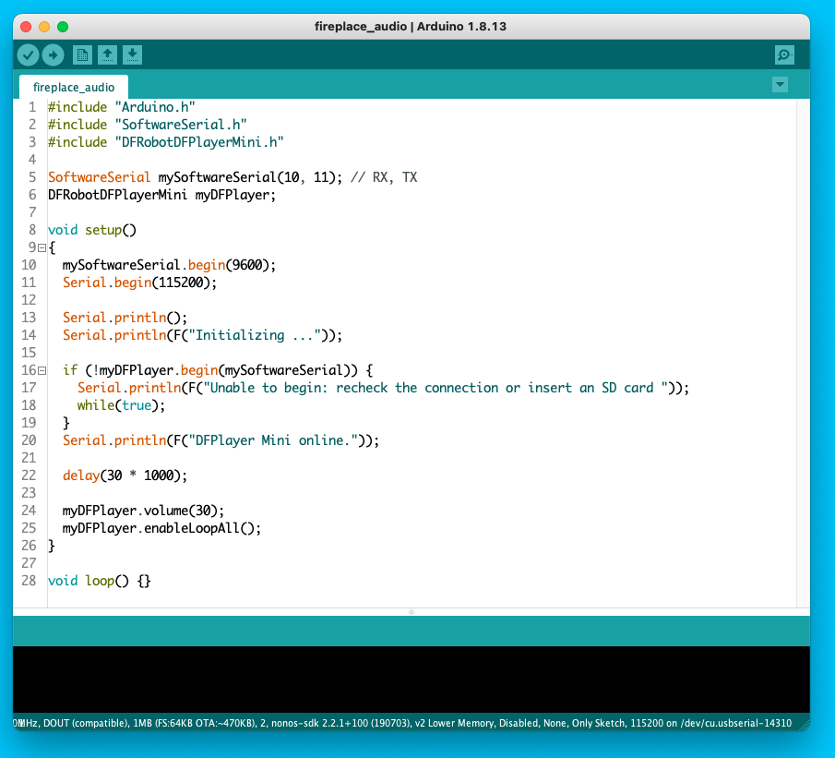Collapse the setup function fold marker on line 9
This screenshot has width=835, height=758.
click(x=42, y=247)
